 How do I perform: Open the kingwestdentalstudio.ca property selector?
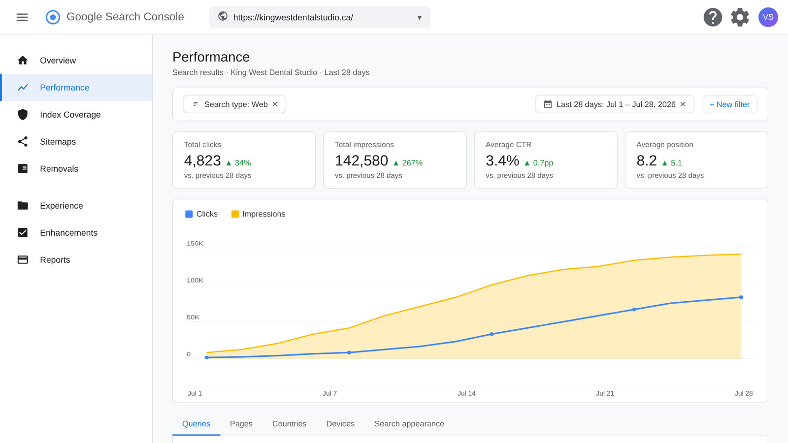pos(319,17)
